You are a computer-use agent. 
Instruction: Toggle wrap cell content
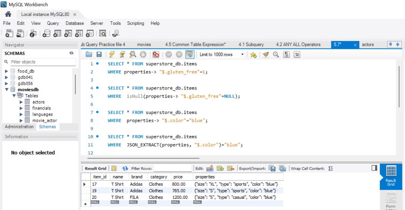pos(330,168)
